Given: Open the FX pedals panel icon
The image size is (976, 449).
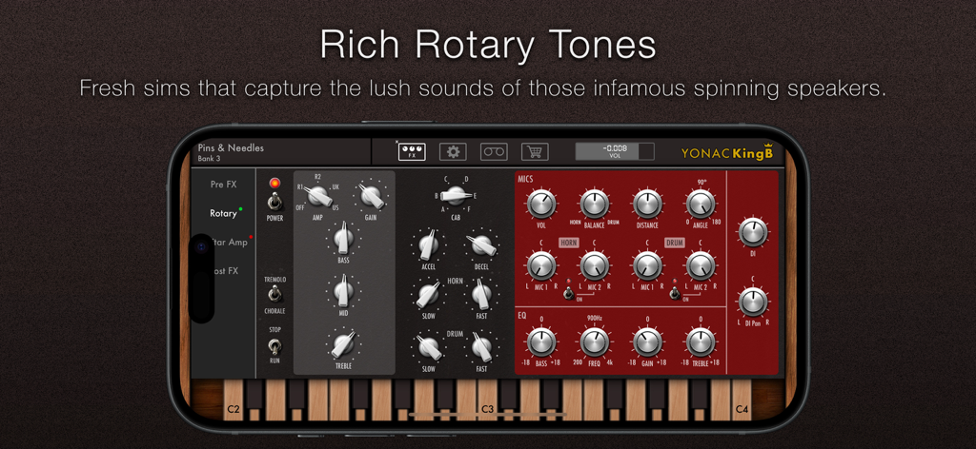Looking at the screenshot, I should click(412, 151).
